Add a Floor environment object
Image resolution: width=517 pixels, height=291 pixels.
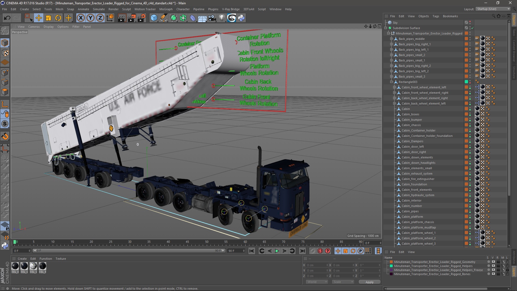tap(202, 18)
